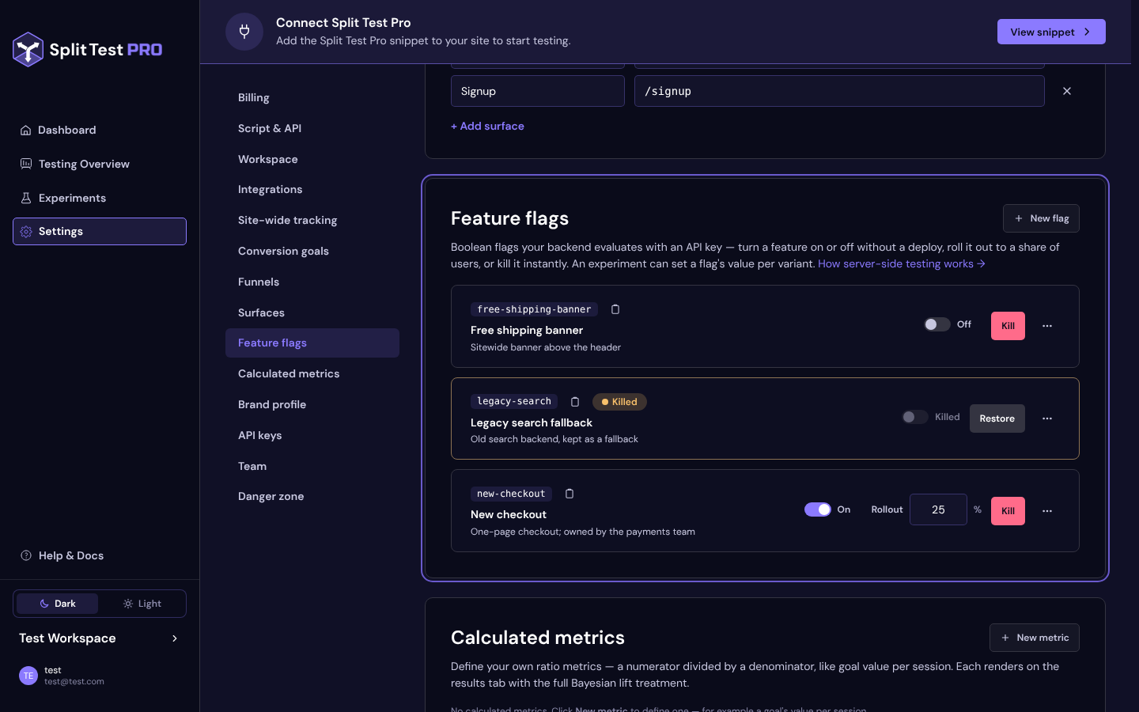The width and height of the screenshot is (1139, 712).
Task: Click the TE user avatar
Action: (28, 676)
